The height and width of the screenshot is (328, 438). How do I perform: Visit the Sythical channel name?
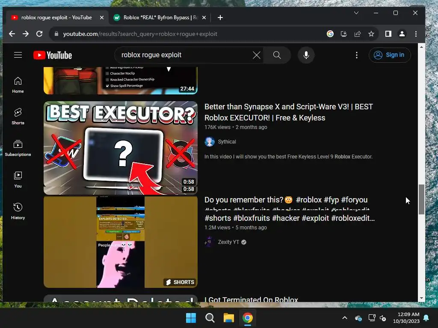(x=227, y=142)
